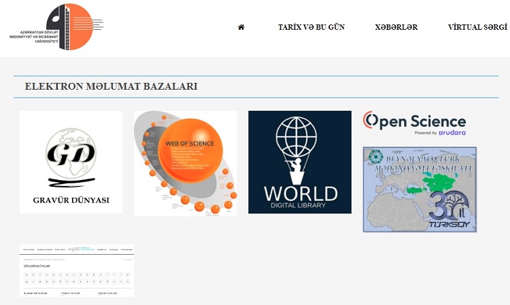Click the ELEKTRON MƏLUMAT BAZALARI heading
Image resolution: width=510 pixels, height=305 pixels.
[111, 87]
